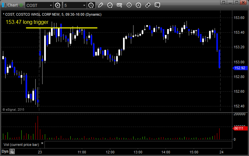Click the green circle status indicator

click(21, 5)
